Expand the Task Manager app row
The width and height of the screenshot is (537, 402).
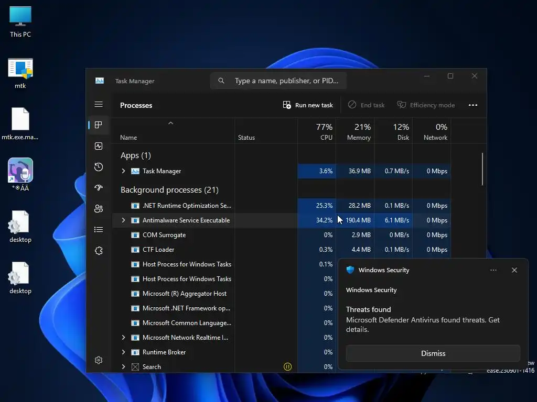click(124, 171)
